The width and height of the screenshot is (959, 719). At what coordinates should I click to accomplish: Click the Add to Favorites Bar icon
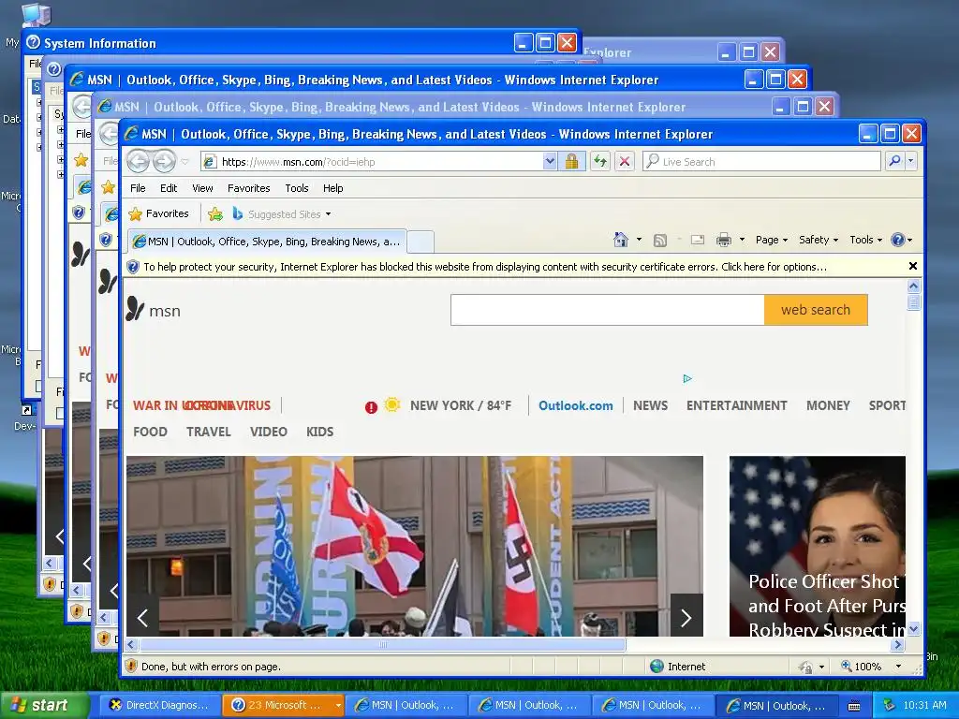point(215,214)
